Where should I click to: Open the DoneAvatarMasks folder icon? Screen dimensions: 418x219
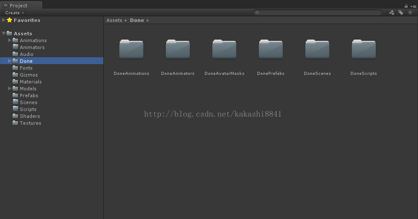coord(224,49)
